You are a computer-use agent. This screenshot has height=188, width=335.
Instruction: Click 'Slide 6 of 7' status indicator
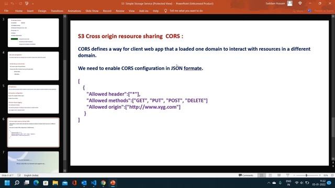(x=7, y=175)
